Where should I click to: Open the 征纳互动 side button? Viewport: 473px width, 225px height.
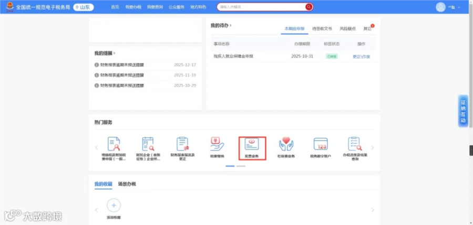click(463, 111)
